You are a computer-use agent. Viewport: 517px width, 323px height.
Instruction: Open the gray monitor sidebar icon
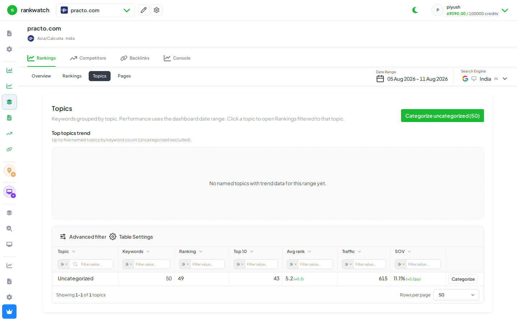coord(9,244)
